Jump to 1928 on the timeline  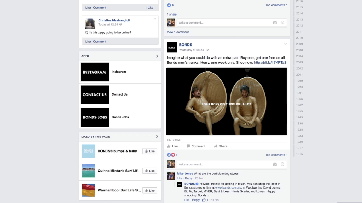coord(299,130)
